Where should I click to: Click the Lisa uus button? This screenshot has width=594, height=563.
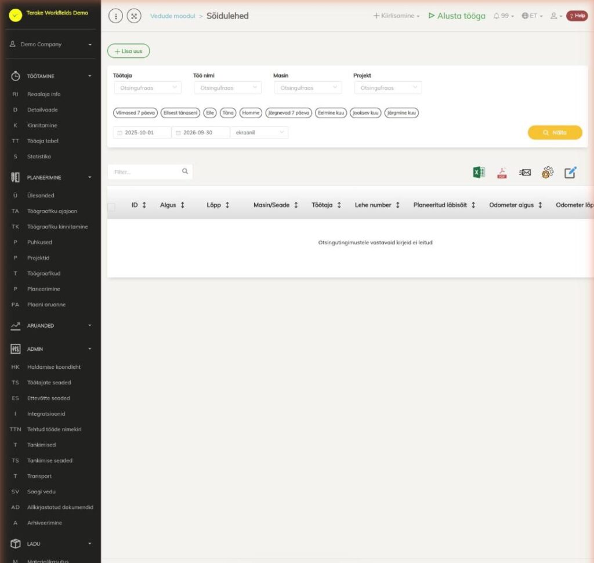[128, 51]
